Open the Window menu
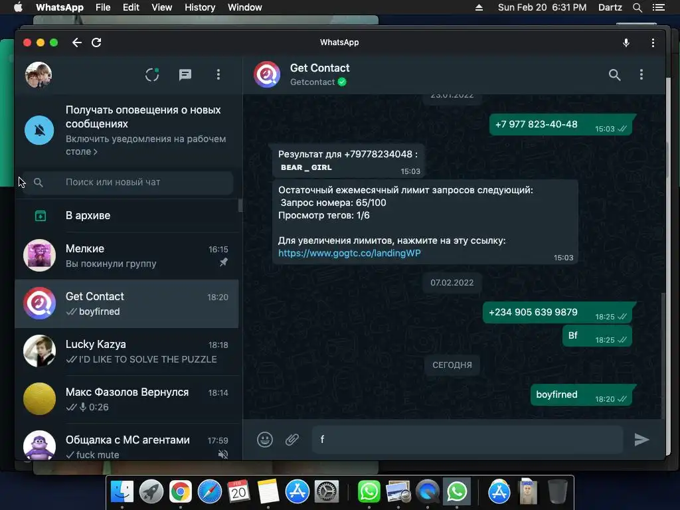This screenshot has width=680, height=510. point(245,7)
